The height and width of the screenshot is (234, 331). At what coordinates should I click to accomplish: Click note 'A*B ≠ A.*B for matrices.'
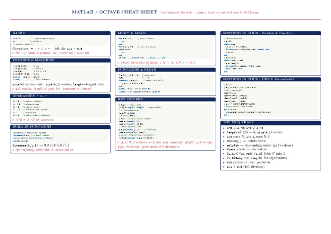[x=33, y=120]
